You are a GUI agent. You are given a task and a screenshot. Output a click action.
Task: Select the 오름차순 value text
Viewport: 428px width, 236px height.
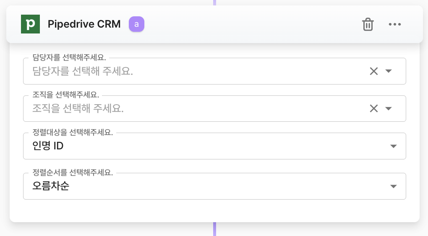tap(51, 187)
